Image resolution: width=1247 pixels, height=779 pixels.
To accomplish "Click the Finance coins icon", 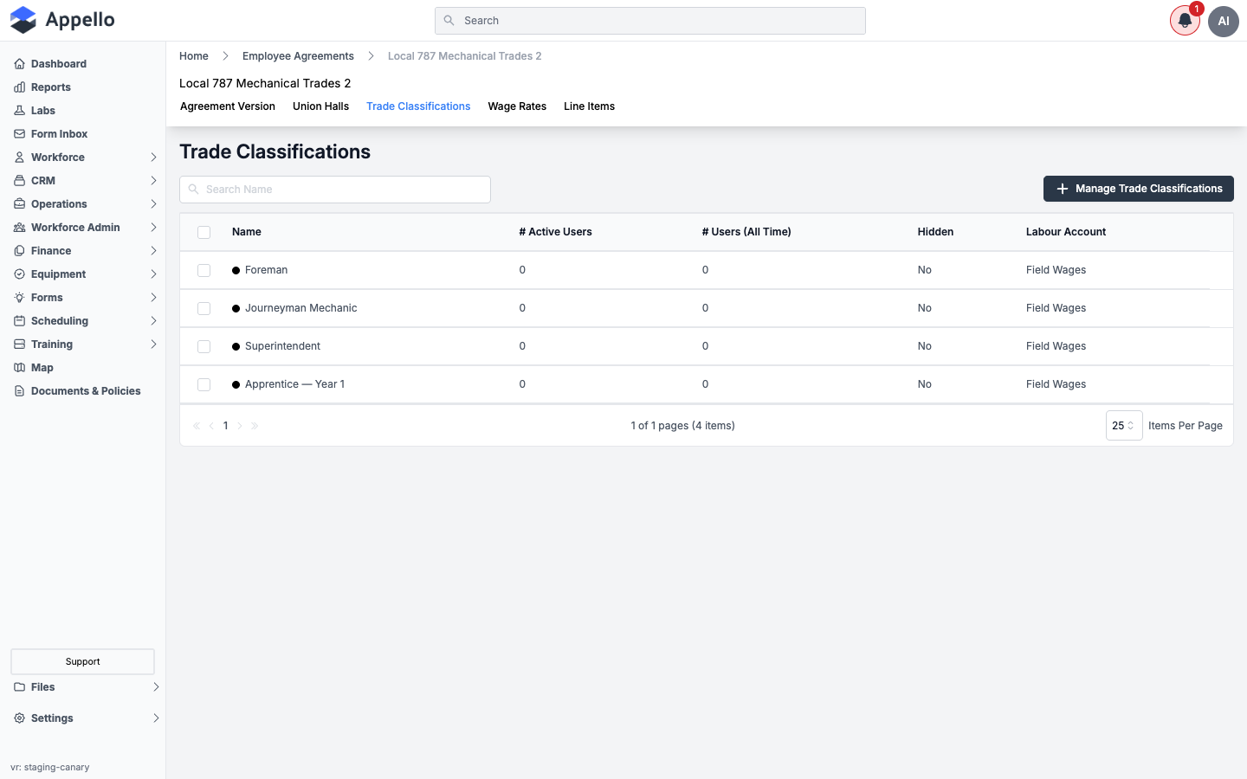I will pyautogui.click(x=19, y=251).
